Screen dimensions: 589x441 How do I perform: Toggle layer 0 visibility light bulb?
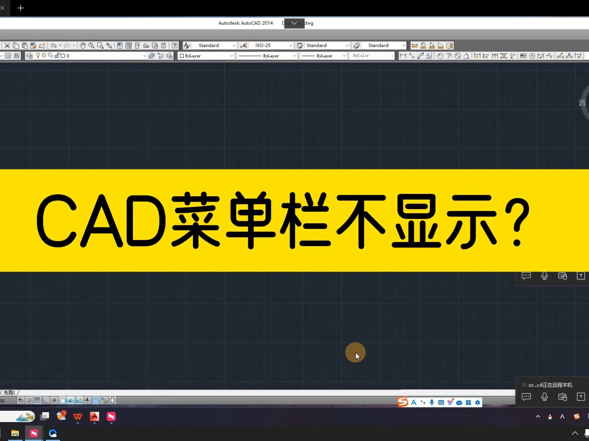pyautogui.click(x=38, y=56)
